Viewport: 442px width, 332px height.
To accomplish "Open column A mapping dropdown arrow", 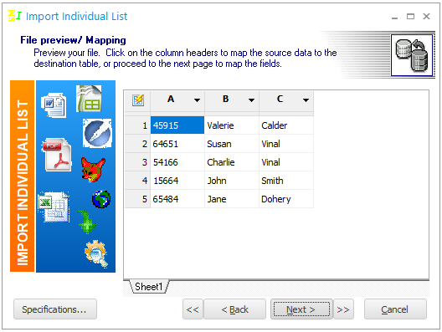I will [x=197, y=100].
